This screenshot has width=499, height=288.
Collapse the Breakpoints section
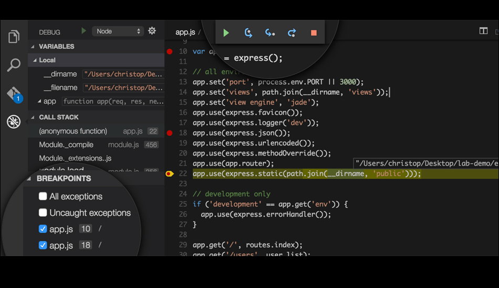point(29,179)
